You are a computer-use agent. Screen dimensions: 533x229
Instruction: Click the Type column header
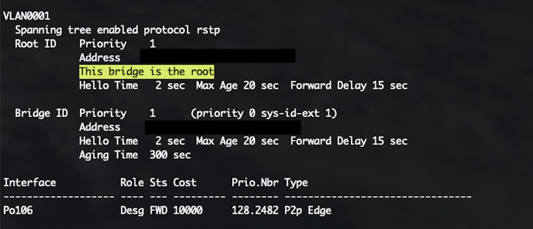296,183
